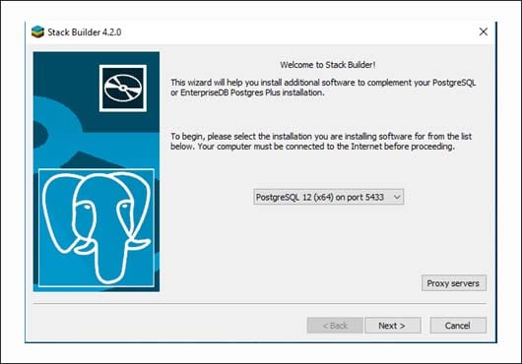The width and height of the screenshot is (522, 364).
Task: Cancel the Stack Builder wizard
Action: [x=458, y=326]
